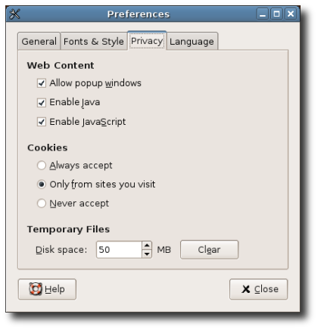
Task: Choose Only from sites you visit
Action: point(42,185)
